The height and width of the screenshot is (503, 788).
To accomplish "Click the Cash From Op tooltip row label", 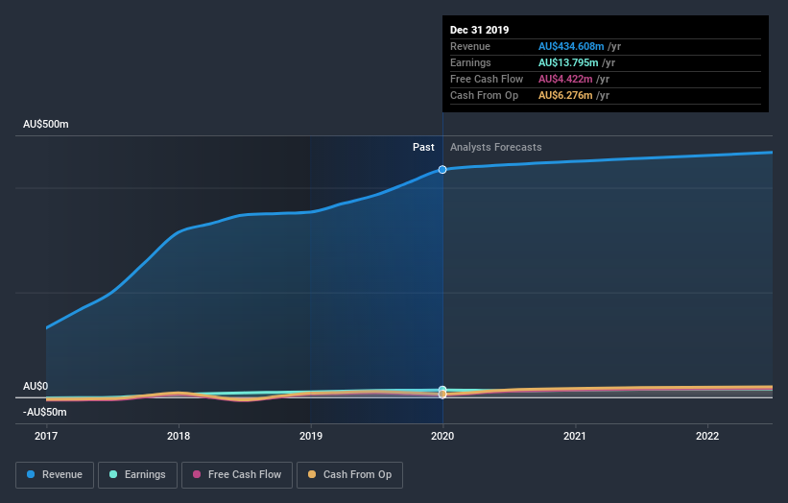I will [484, 95].
